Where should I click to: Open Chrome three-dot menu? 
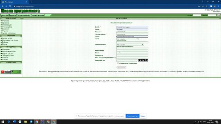tap(219, 6)
